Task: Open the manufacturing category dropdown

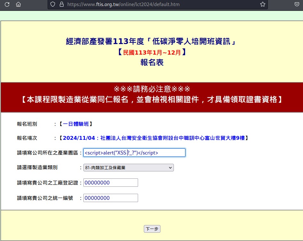Action: (x=128, y=168)
